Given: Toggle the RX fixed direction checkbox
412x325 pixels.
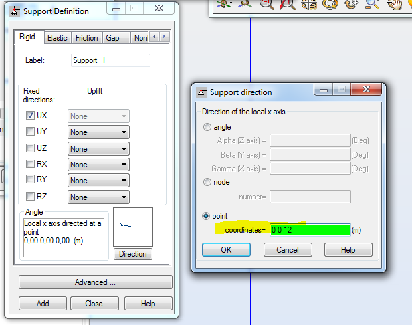Looking at the screenshot, I should coord(30,164).
